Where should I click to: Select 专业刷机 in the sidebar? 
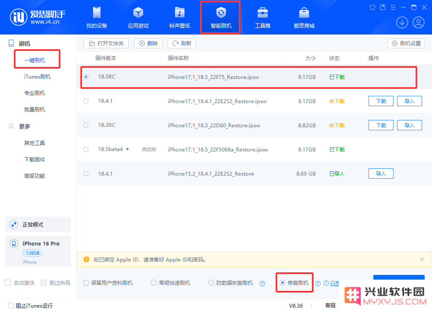pos(35,93)
